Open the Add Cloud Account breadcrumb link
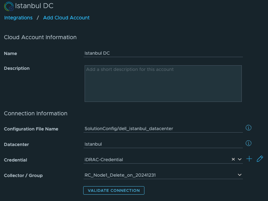268x201 pixels. [x=66, y=18]
